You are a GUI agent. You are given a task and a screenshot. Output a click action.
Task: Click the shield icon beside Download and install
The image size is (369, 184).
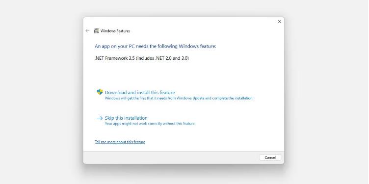(100, 92)
